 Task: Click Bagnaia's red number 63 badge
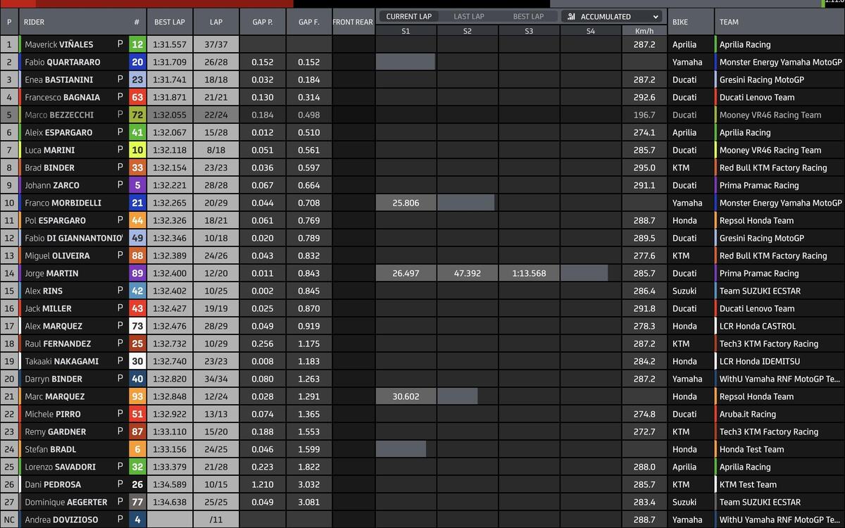point(137,97)
